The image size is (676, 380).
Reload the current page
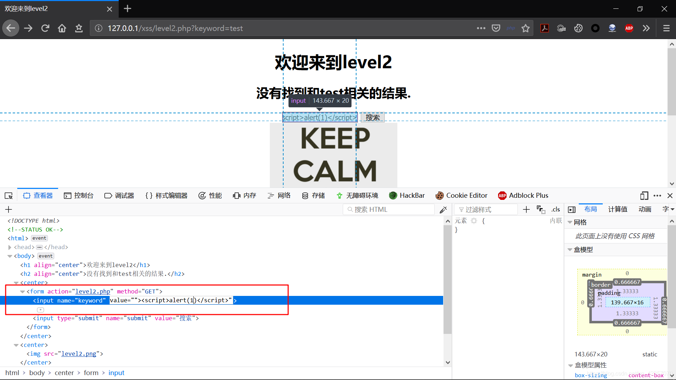(x=45, y=28)
